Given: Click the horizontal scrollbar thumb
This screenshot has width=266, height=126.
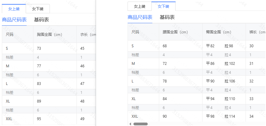Looking at the screenshot, I should click(141, 124).
